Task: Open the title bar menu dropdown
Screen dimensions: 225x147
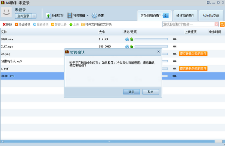Action: pos(208,2)
